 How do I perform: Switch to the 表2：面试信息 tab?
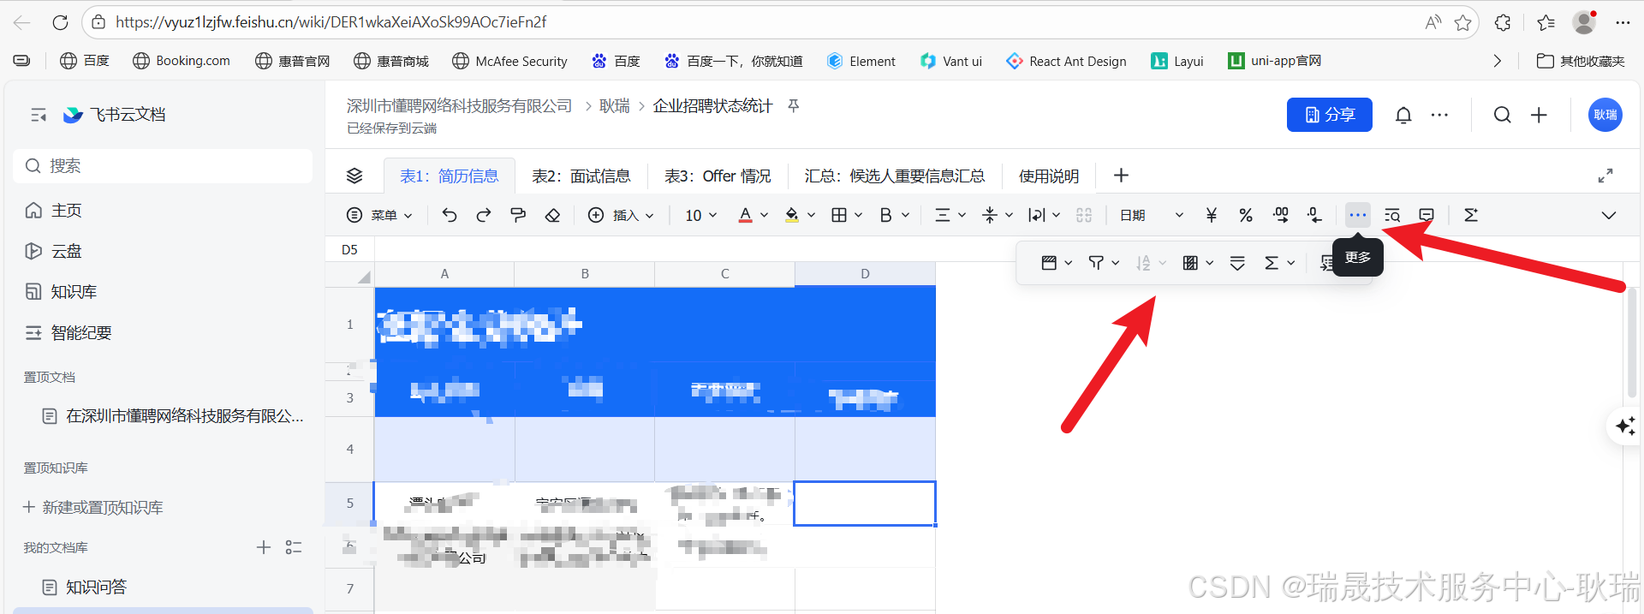(581, 176)
